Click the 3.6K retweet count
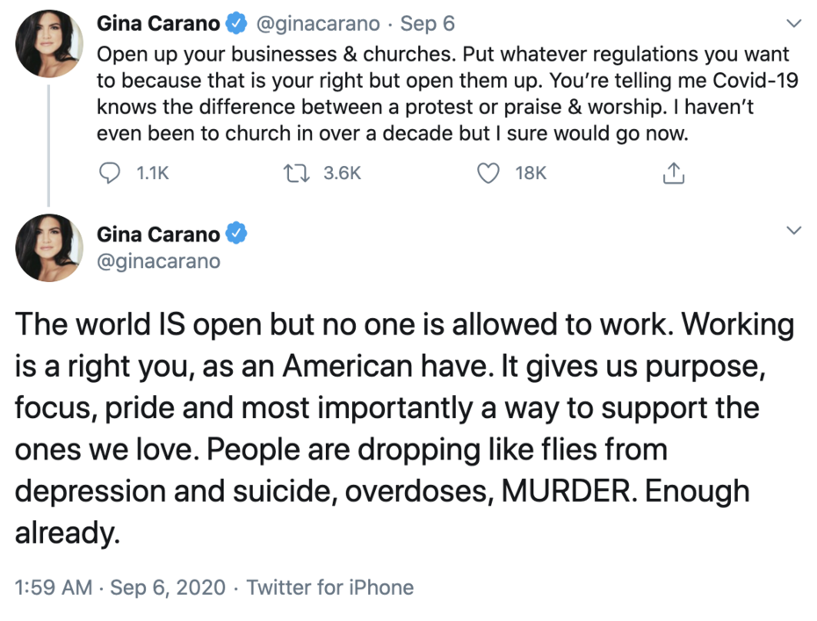The height and width of the screenshot is (621, 817). coord(342,174)
